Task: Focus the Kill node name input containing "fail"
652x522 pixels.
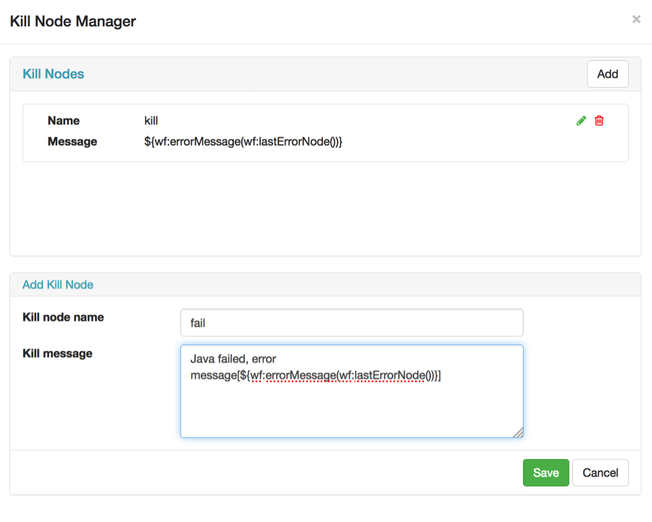Action: (x=351, y=322)
